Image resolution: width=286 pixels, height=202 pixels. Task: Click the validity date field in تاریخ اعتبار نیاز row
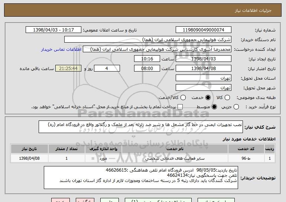(204, 68)
